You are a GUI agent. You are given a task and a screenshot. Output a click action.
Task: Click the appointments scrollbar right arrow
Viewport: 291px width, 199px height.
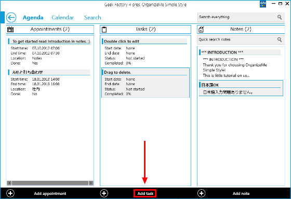point(91,183)
